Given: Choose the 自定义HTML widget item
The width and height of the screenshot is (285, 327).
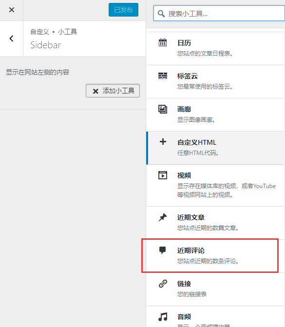Looking at the screenshot, I should click(x=215, y=148).
